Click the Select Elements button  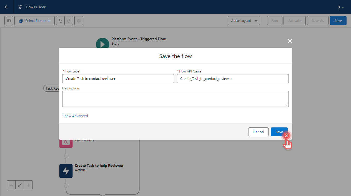34,20
